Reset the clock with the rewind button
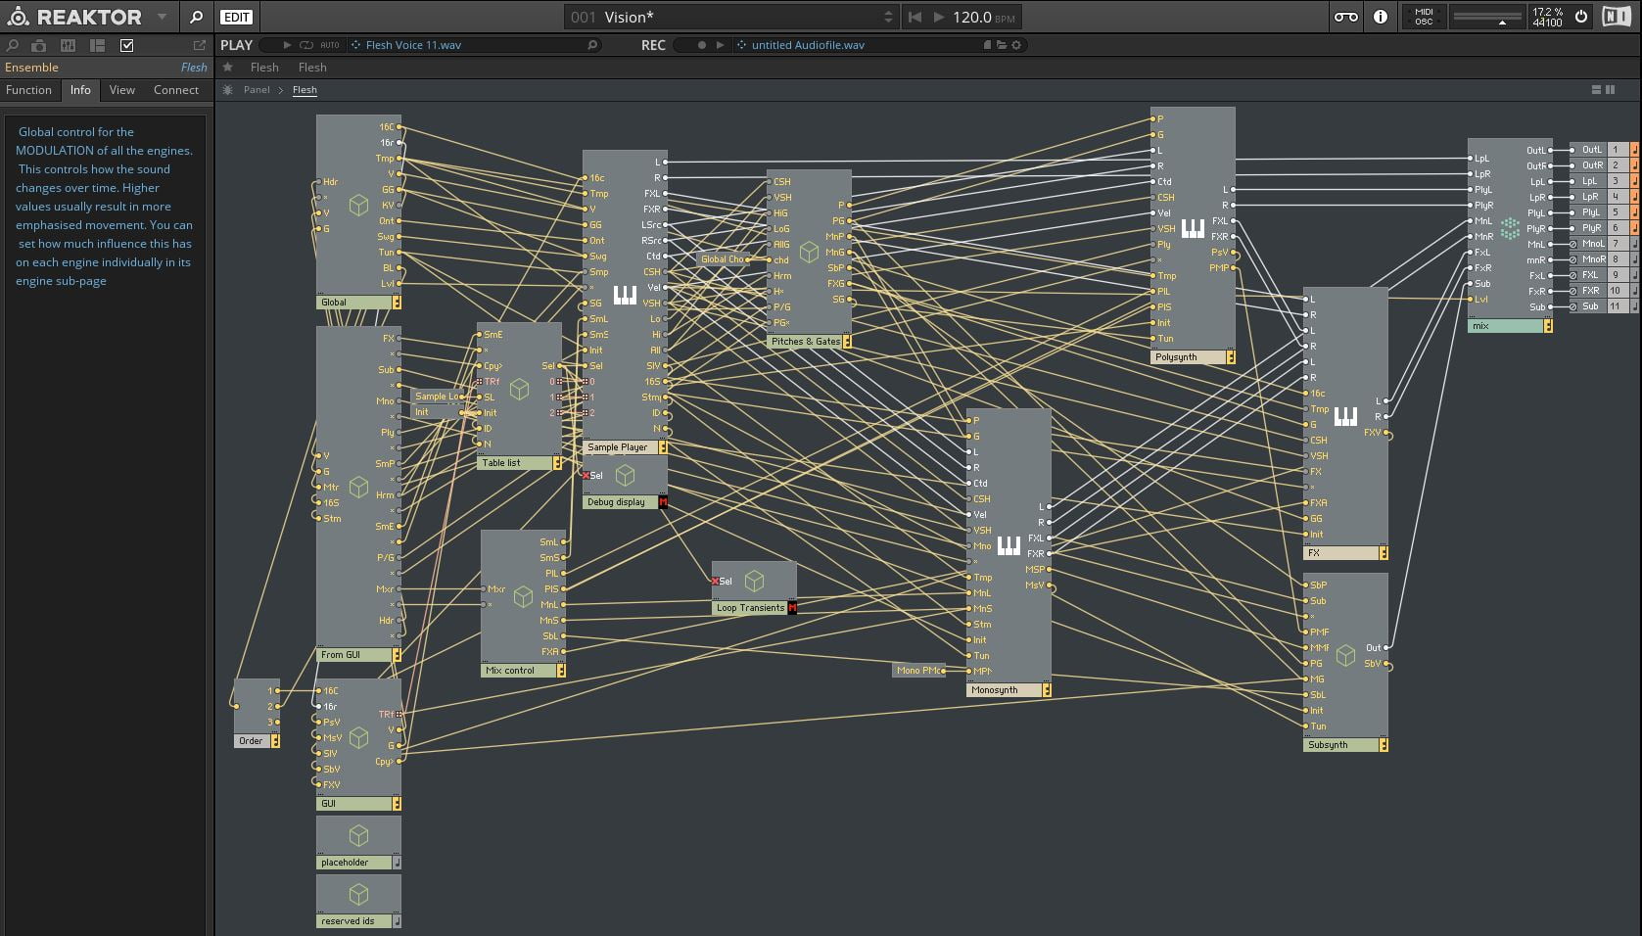 pyautogui.click(x=915, y=17)
